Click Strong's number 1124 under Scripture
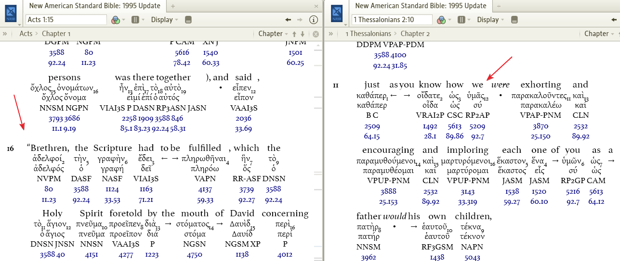The image size is (620, 261). (x=112, y=189)
